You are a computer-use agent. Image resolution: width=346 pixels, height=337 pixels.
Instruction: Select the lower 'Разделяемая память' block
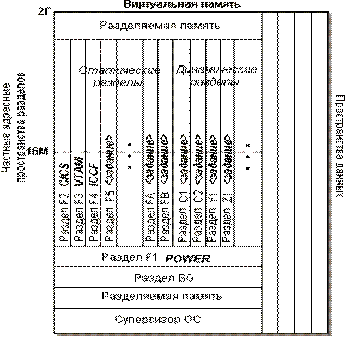pyautogui.click(x=158, y=298)
